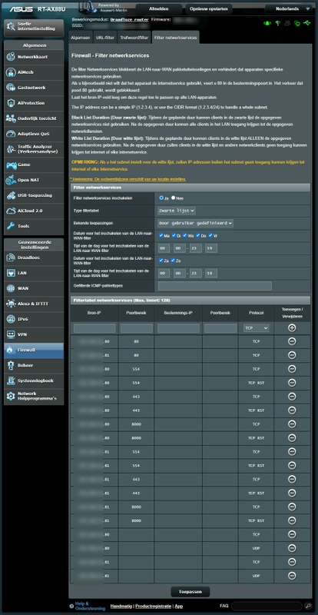318x615 pixels.
Task: Open WAN in advanced settings
Action: point(34,288)
